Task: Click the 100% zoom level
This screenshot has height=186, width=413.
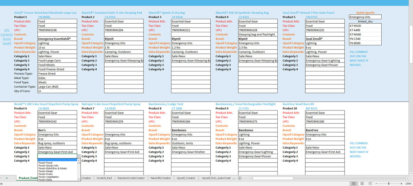Action: tap(409, 184)
